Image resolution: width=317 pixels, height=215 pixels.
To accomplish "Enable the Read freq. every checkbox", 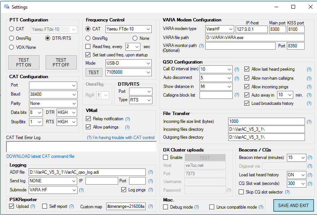I will click(x=88, y=47).
